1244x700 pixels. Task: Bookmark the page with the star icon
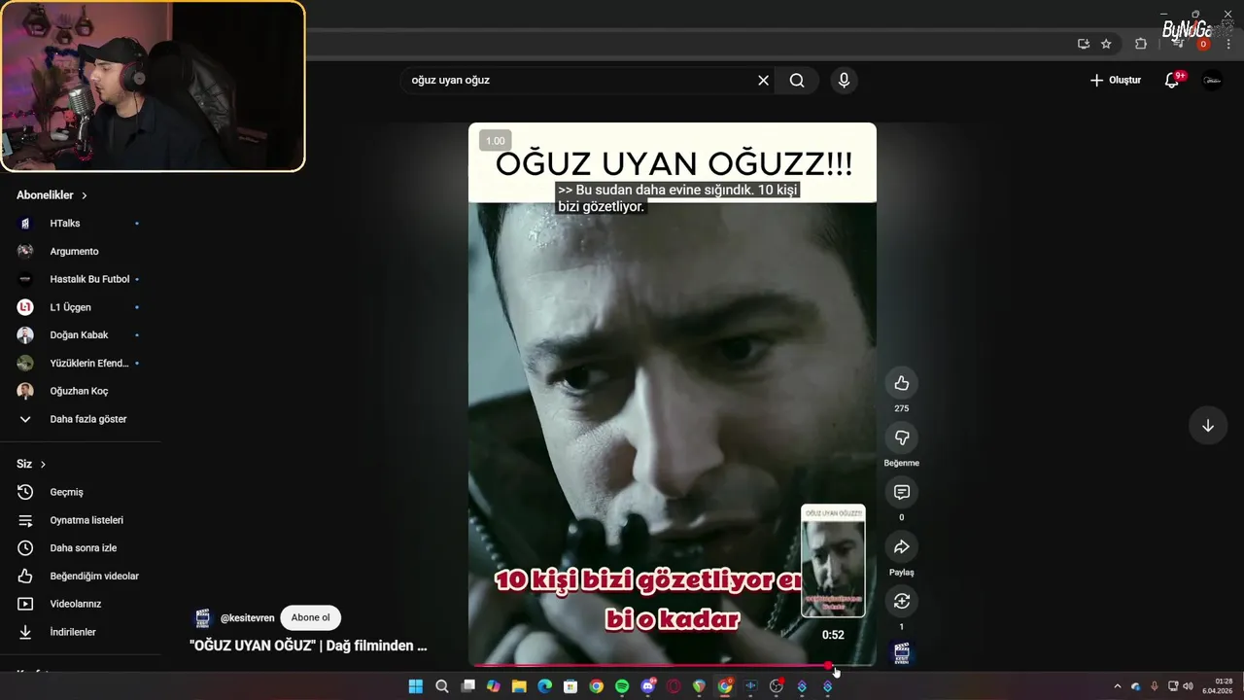click(1106, 44)
